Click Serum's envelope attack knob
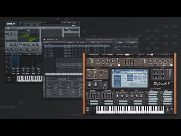This screenshot has width=181, height=136. 14,71
